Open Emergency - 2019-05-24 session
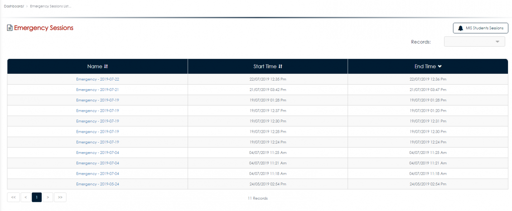This screenshot has height=211, width=512. pyautogui.click(x=97, y=184)
